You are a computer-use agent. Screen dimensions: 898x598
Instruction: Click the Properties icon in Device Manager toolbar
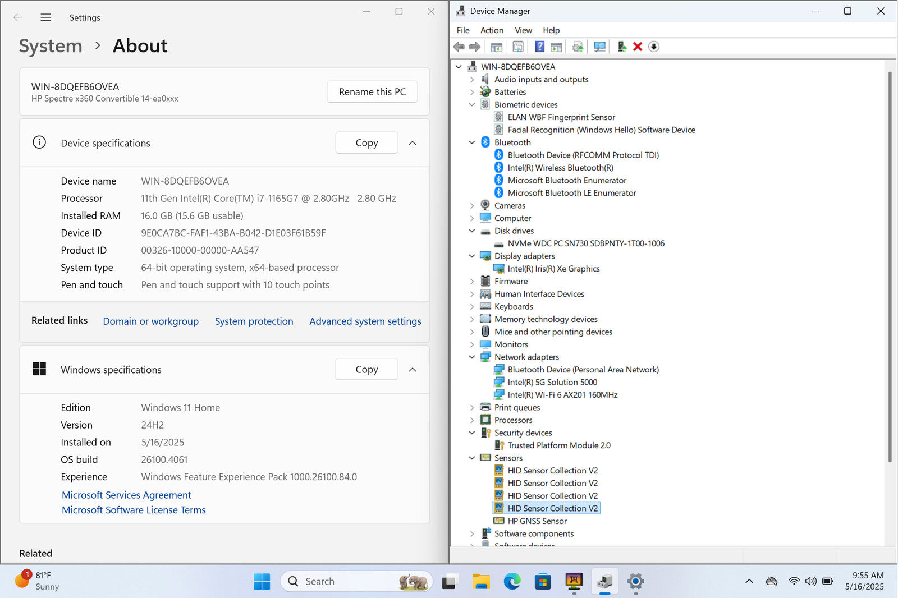518,47
